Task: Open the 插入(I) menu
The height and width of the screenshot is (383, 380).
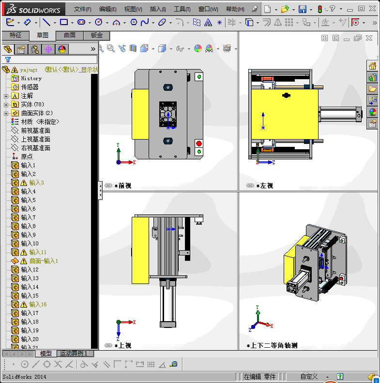Action: [x=158, y=9]
